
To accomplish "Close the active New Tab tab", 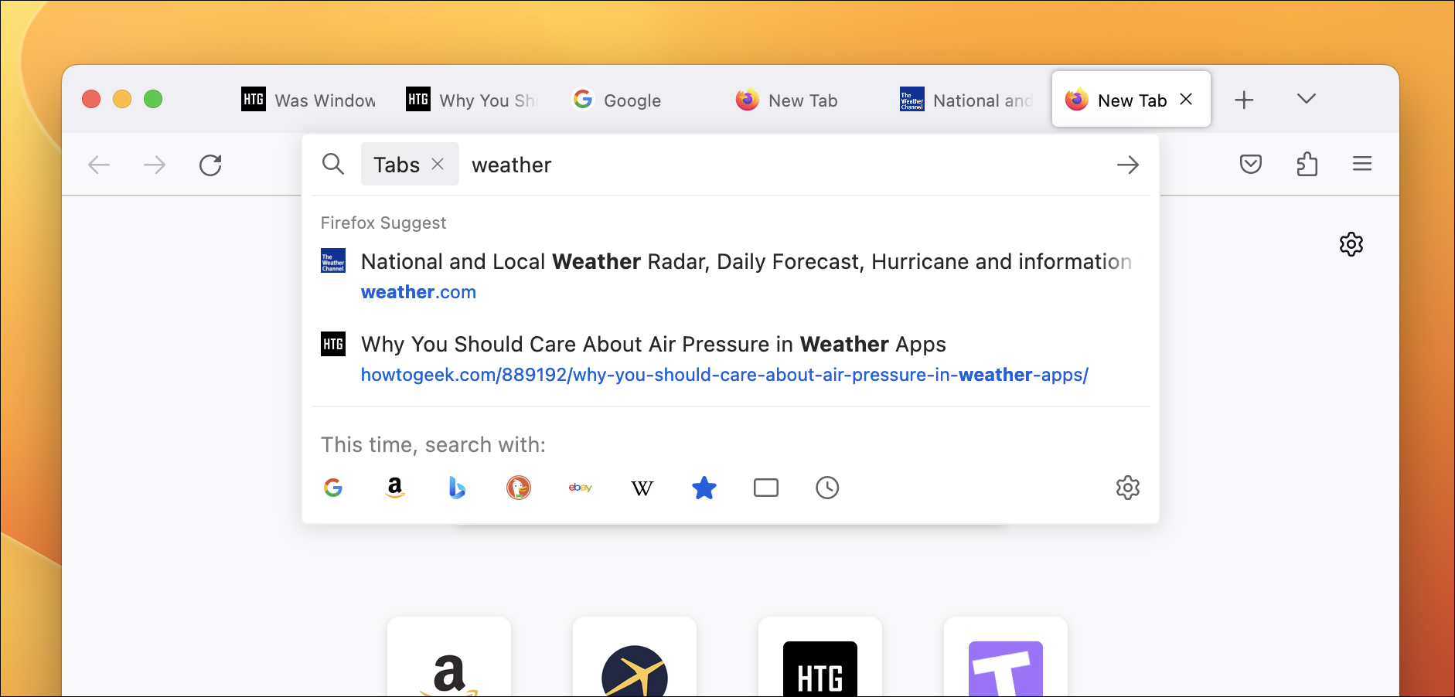I will [x=1186, y=99].
